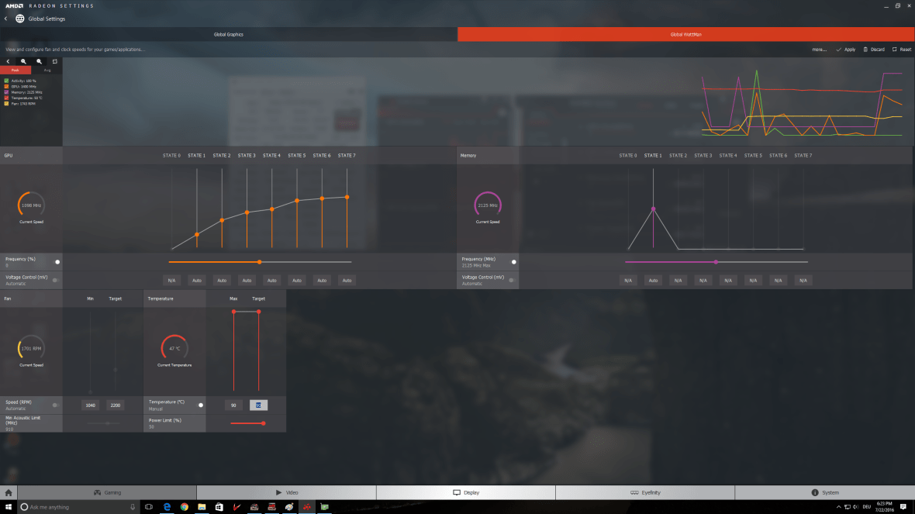915x514 pixels.
Task: Click the Power Limit slider handle
Action: (x=264, y=423)
